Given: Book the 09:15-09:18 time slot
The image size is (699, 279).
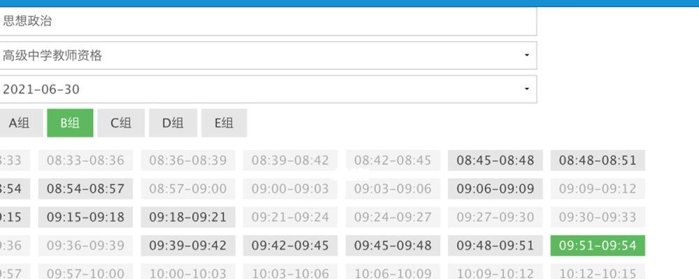Looking at the screenshot, I should [x=85, y=217].
